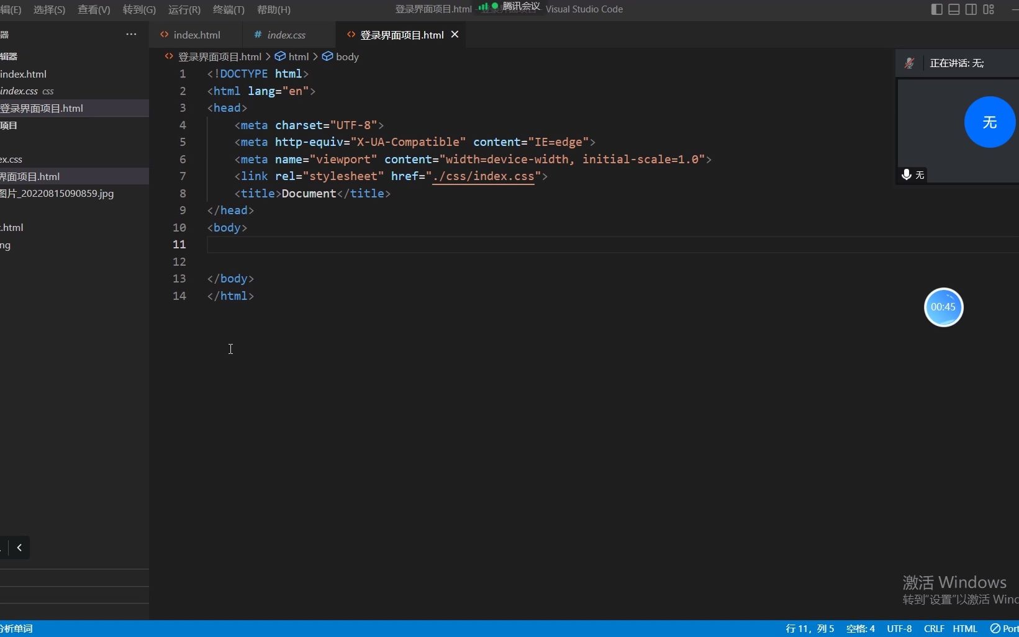Click the Port status bar item
This screenshot has height=637, width=1019.
[x=1004, y=628]
